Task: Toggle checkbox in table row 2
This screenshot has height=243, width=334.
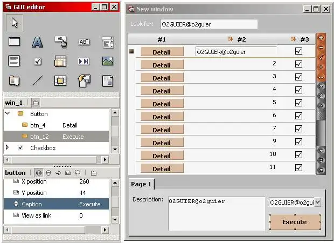Action: (x=298, y=64)
